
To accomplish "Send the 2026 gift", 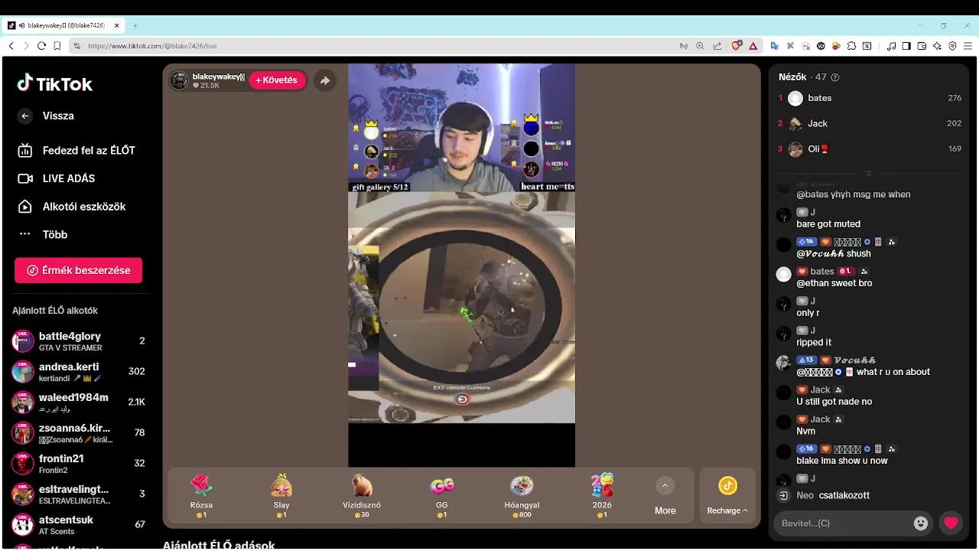I will click(602, 496).
